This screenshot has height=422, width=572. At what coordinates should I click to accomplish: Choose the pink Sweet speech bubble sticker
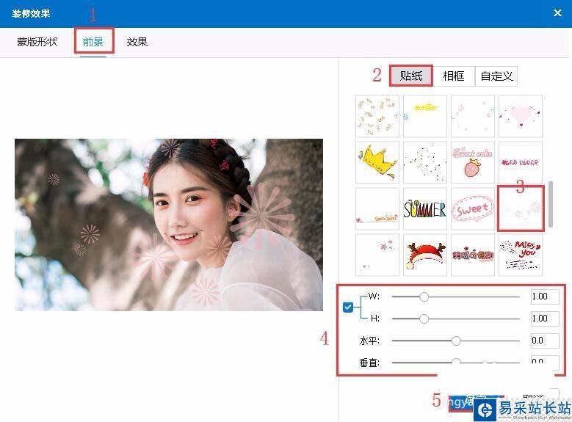473,208
